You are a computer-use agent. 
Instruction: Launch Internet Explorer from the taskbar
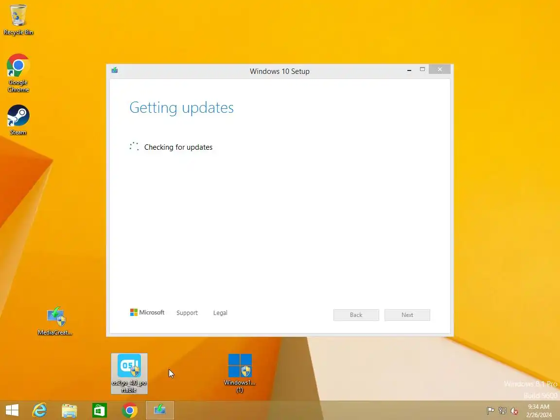40,410
